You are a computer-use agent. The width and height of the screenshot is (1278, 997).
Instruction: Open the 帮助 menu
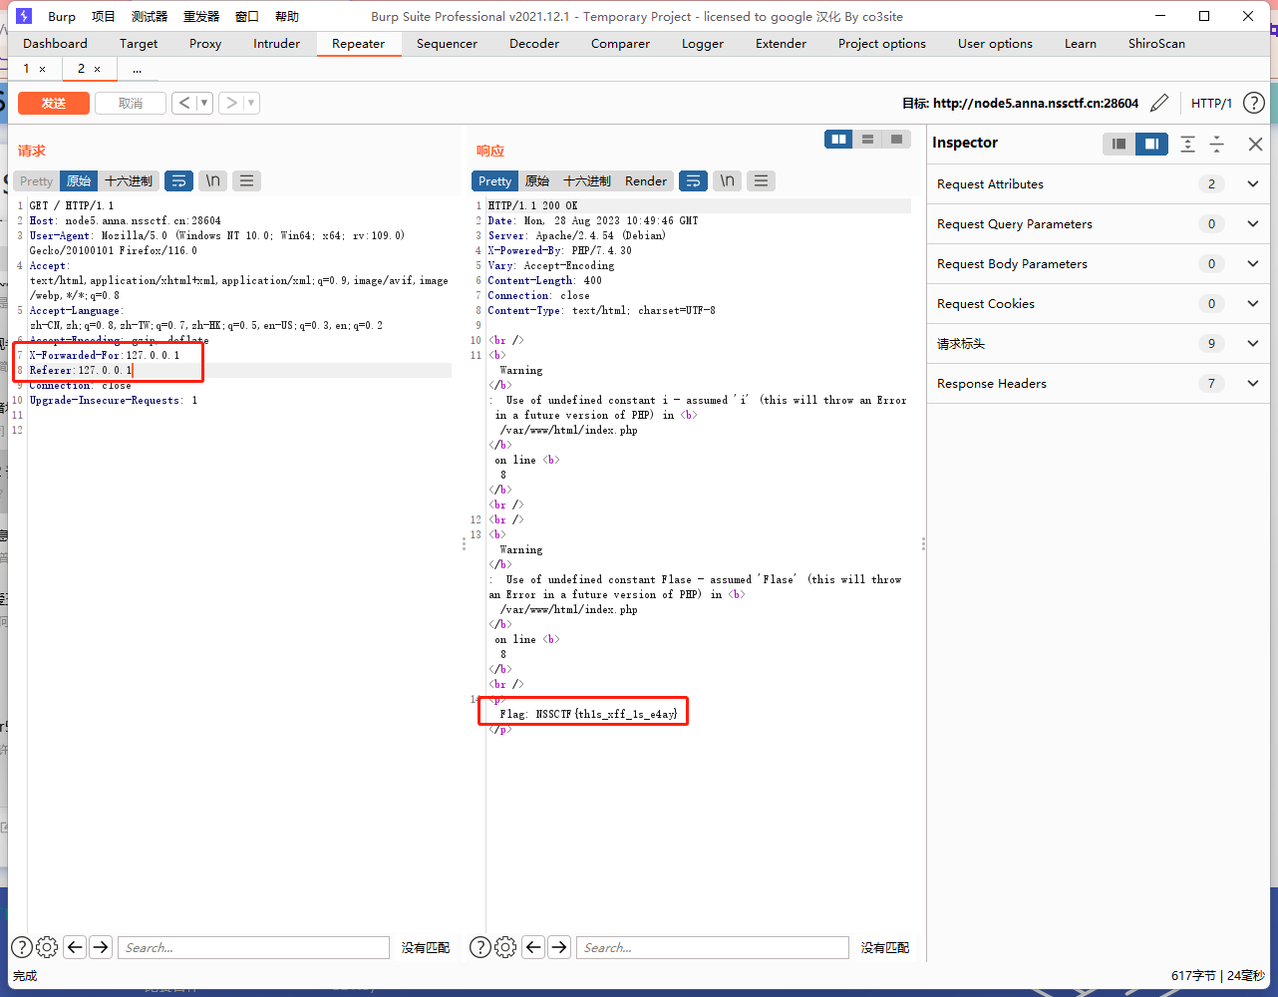pos(287,16)
